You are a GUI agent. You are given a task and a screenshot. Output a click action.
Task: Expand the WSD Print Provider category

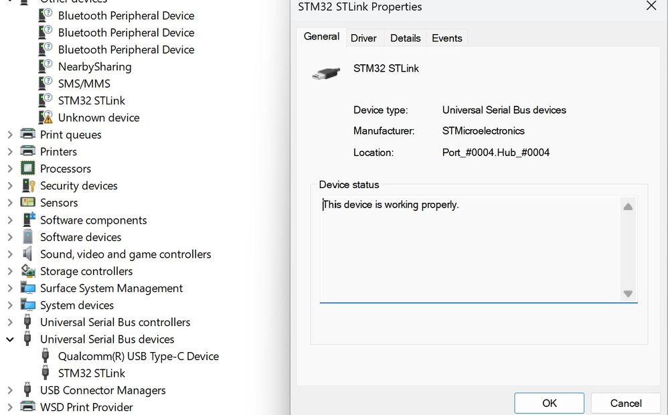click(10, 408)
